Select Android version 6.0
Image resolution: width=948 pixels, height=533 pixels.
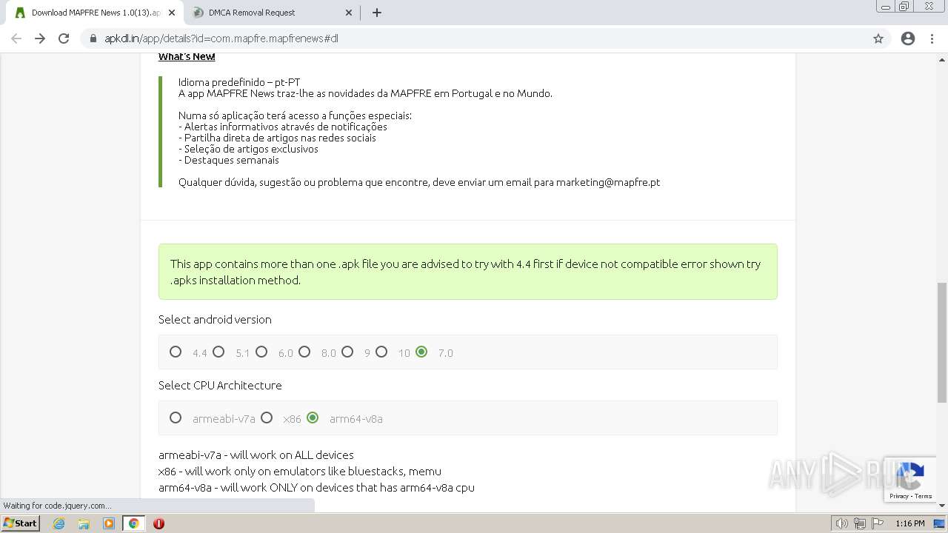pyautogui.click(x=261, y=352)
